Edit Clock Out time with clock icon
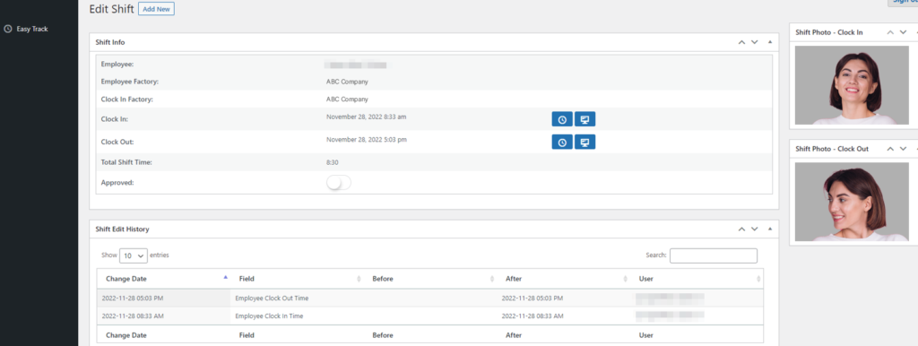 pos(562,143)
